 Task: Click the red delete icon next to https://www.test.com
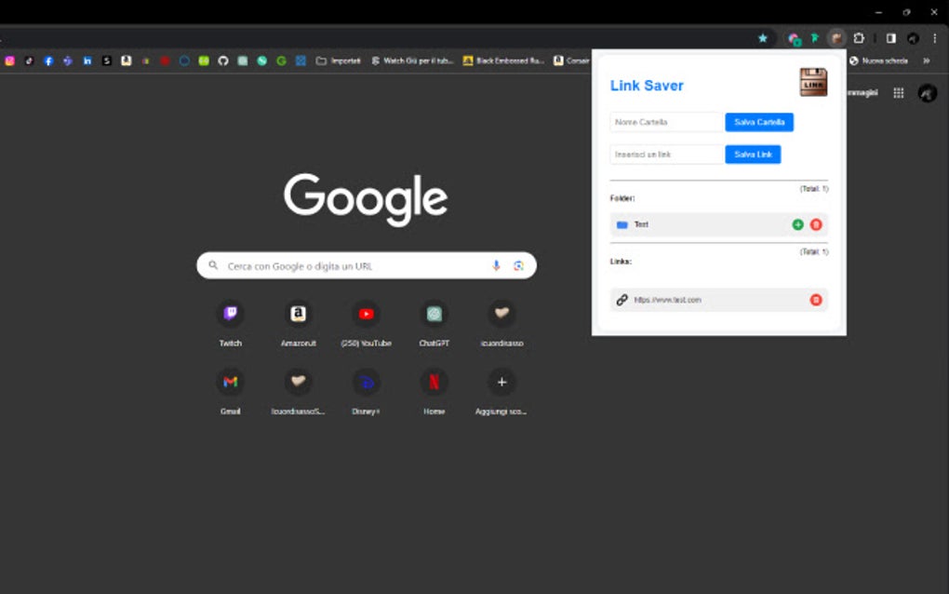pyautogui.click(x=816, y=300)
